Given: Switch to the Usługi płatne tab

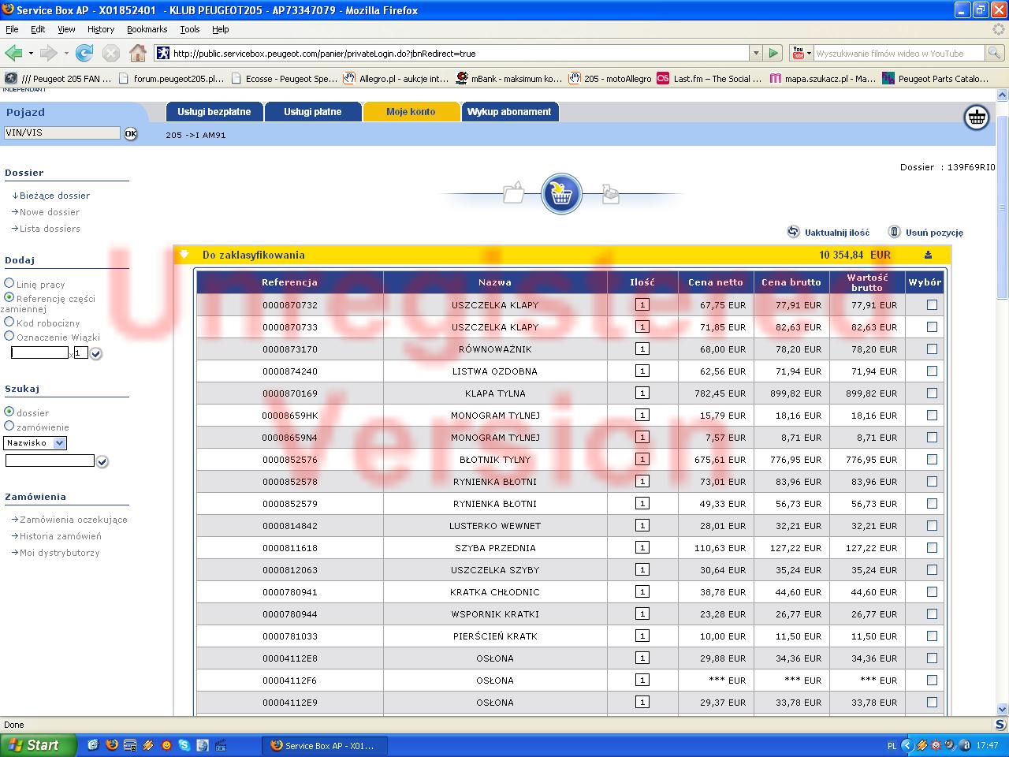Looking at the screenshot, I should tap(313, 112).
